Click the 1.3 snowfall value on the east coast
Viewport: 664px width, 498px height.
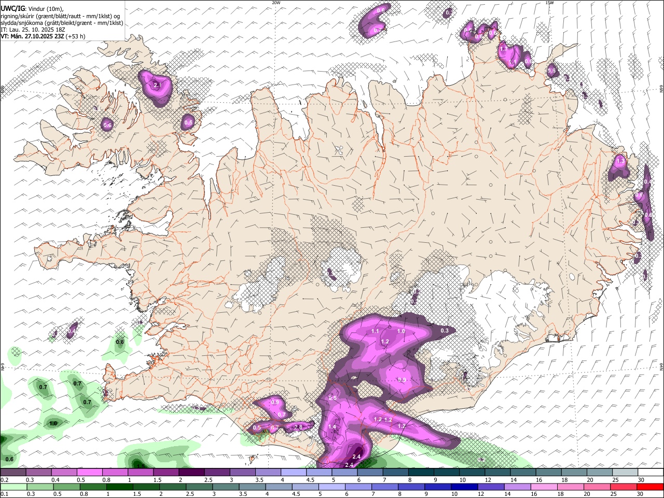pyautogui.click(x=620, y=161)
